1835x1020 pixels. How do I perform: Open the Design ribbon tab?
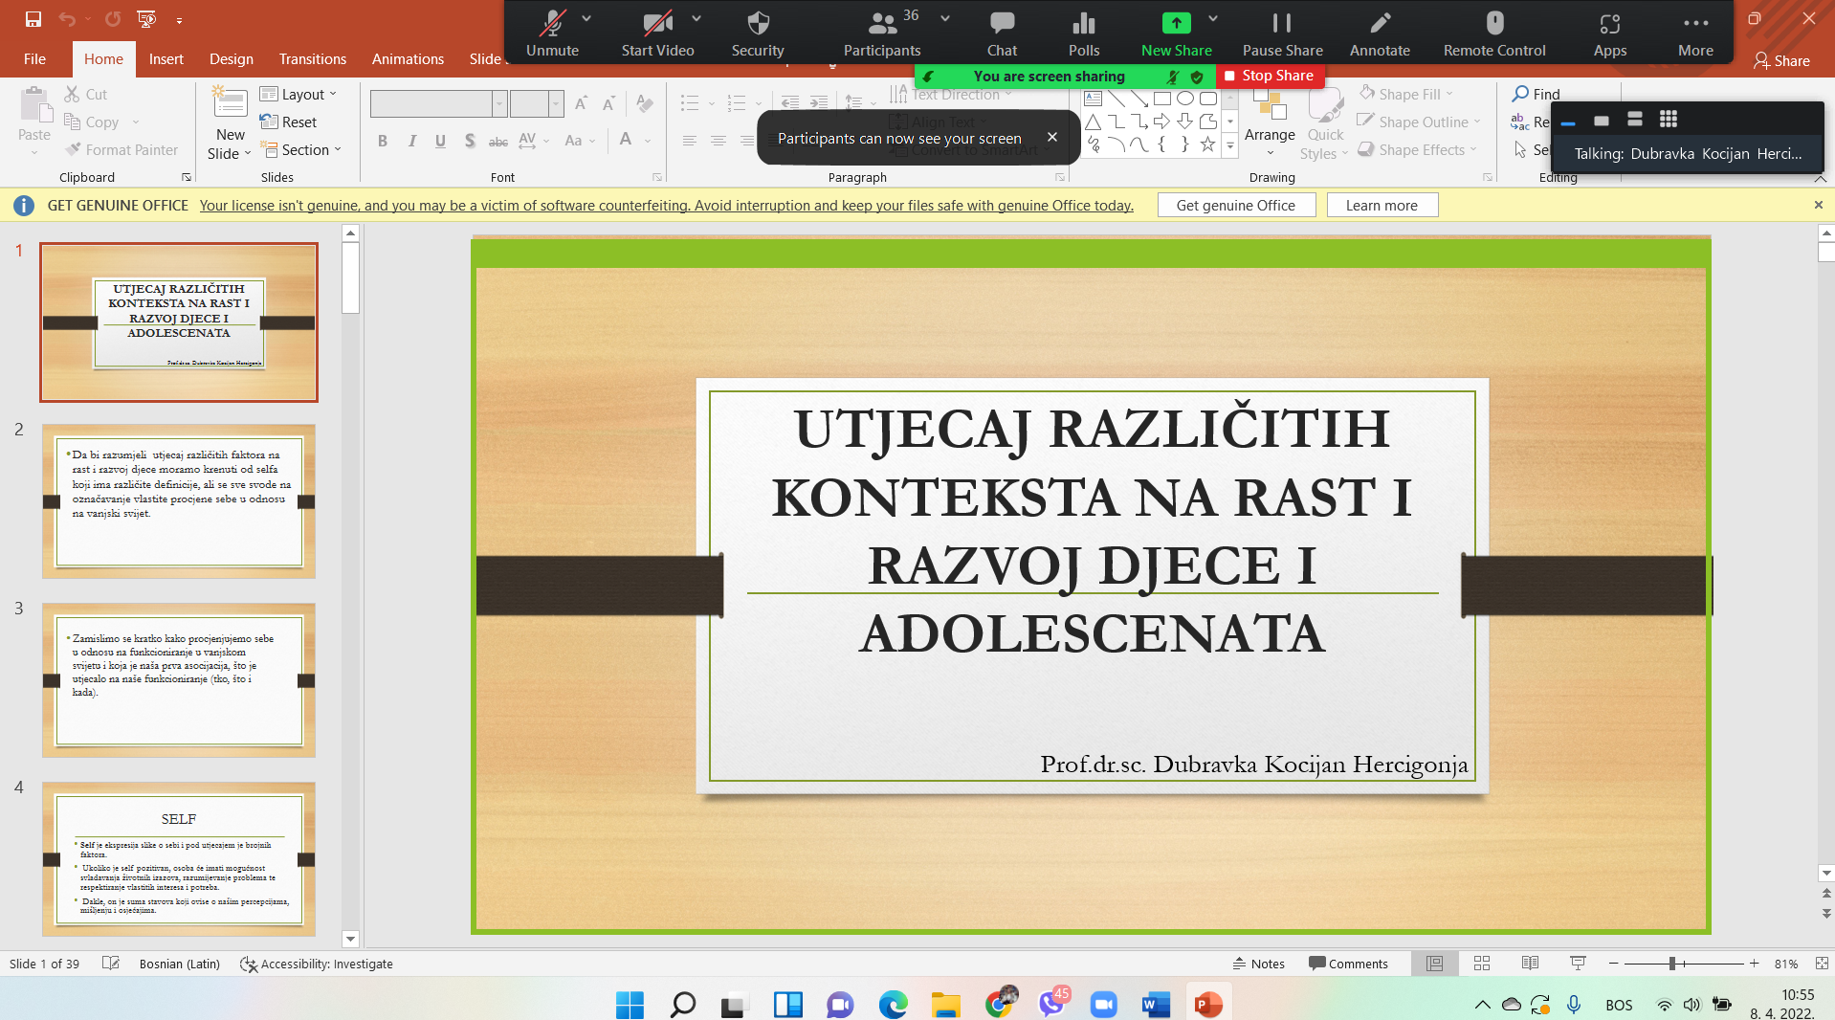click(x=232, y=59)
